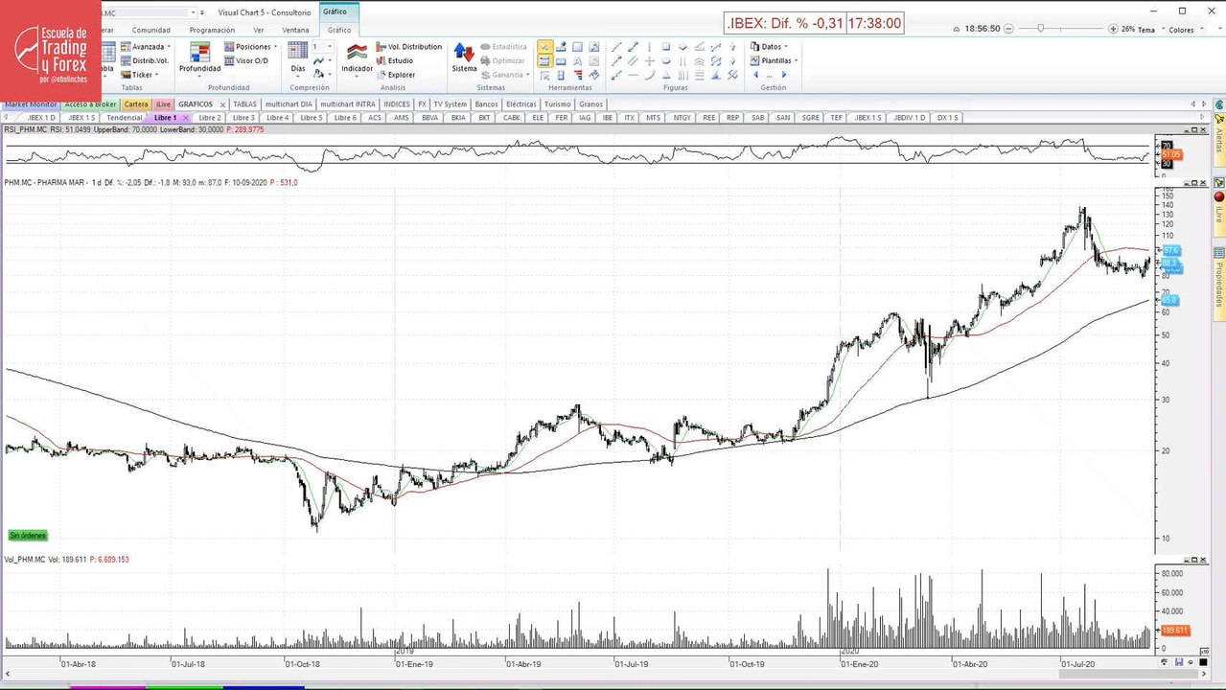Click the ellipsis button in Gestión

pyautogui.click(x=770, y=76)
